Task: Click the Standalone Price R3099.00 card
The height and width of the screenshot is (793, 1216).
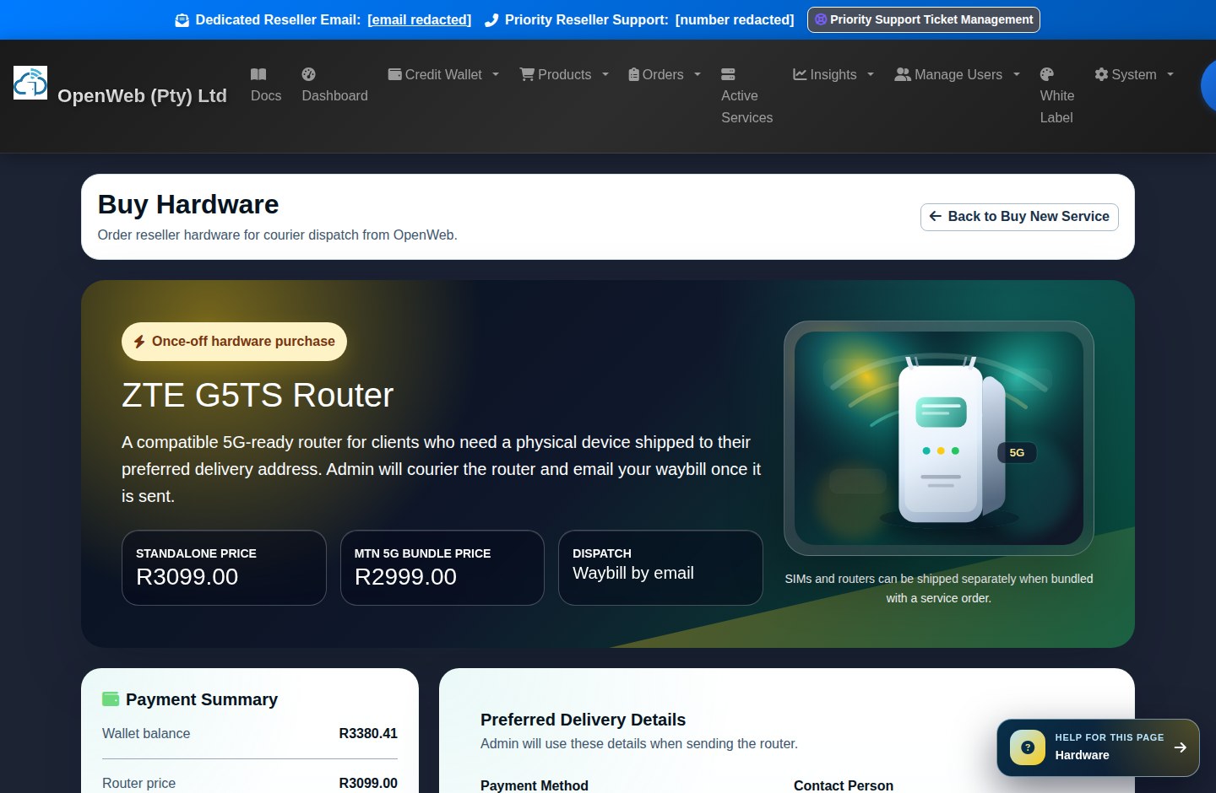Action: (224, 568)
